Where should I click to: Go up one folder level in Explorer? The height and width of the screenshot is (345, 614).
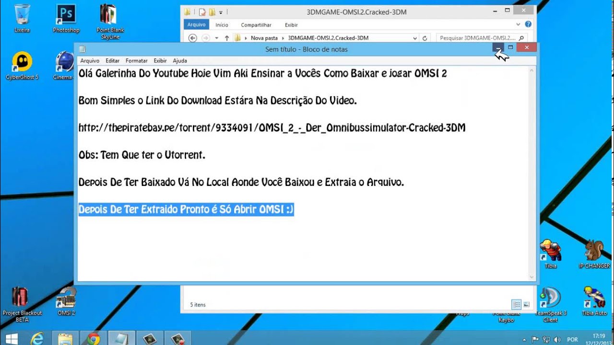[227, 38]
